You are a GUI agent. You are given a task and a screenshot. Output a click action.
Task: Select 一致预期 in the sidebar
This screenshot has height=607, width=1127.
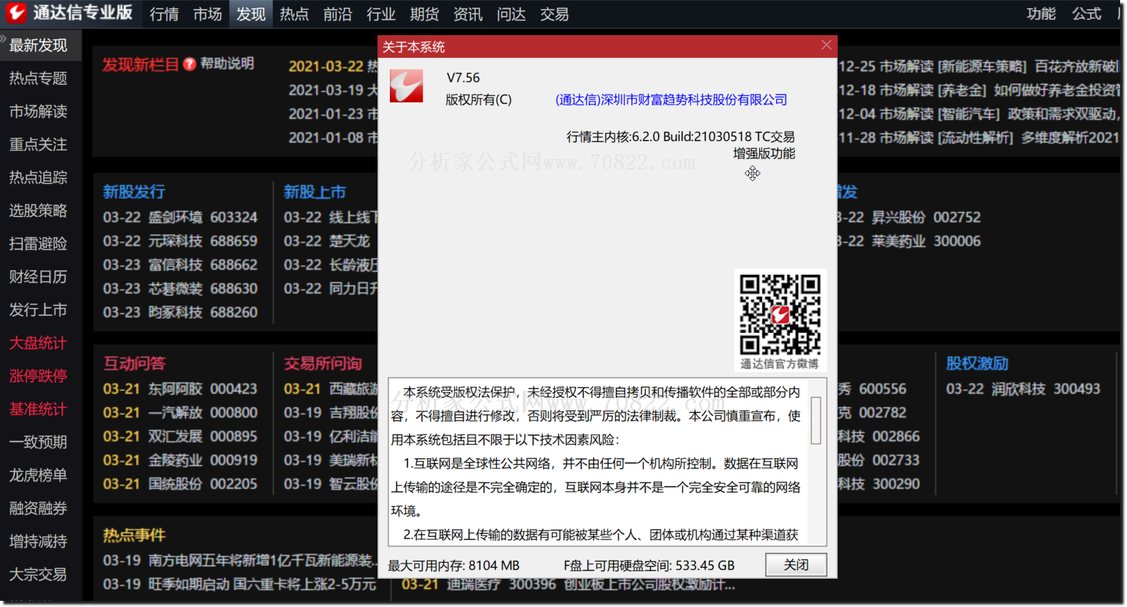tap(39, 442)
